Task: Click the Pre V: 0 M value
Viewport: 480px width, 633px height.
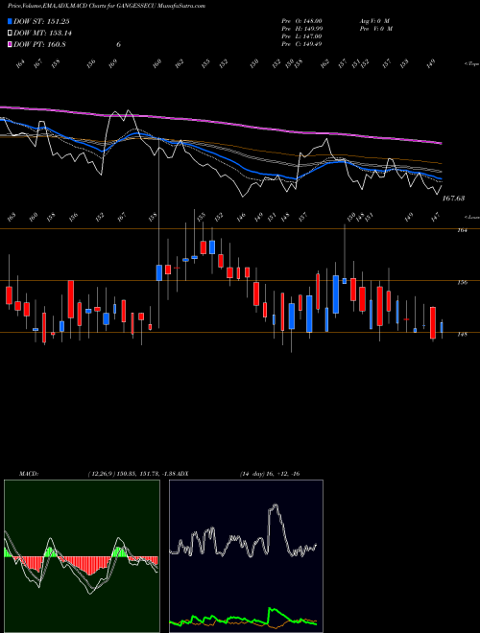Action: coord(375,29)
